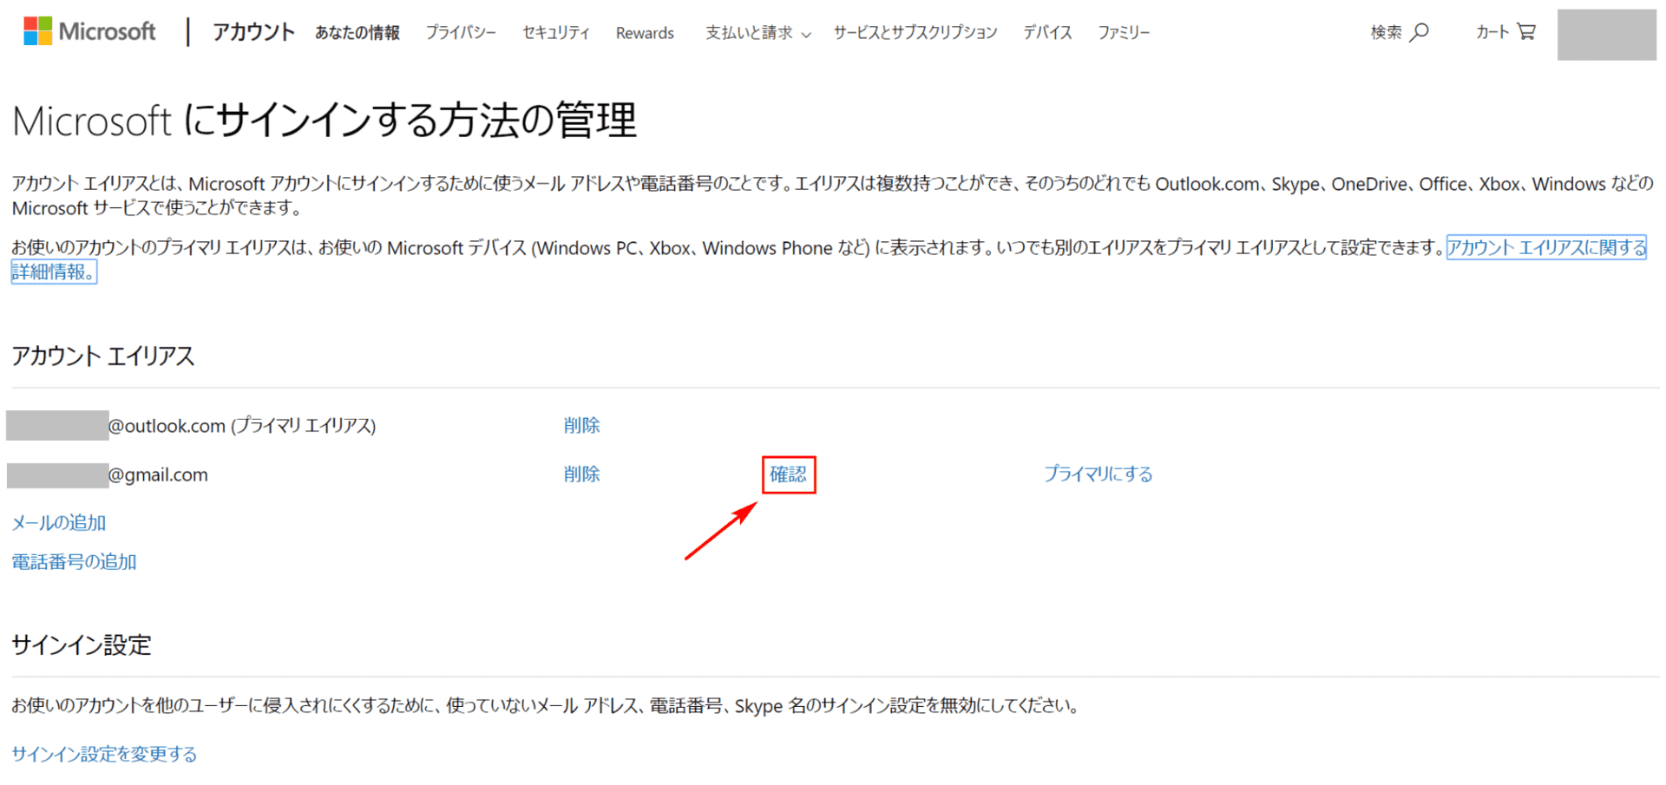Click 確認 for gmail.com alias

[x=789, y=474]
